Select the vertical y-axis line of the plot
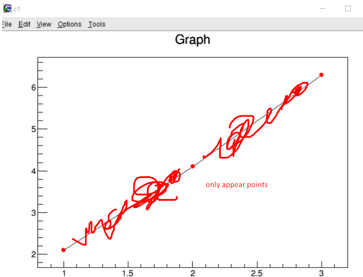Image resolution: width=363 pixels, height=277 pixels. click(x=38, y=160)
